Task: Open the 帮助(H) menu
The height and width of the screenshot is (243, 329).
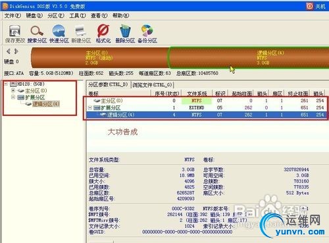Action: coord(121,16)
